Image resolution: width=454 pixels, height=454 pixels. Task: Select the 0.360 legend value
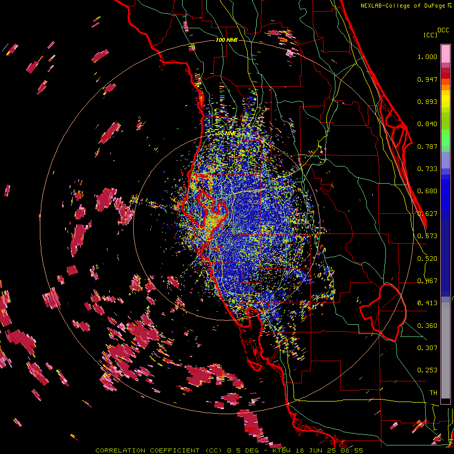tap(427, 326)
